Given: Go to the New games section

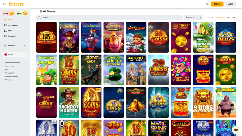Looking at the screenshot, I should (x=10, y=31).
